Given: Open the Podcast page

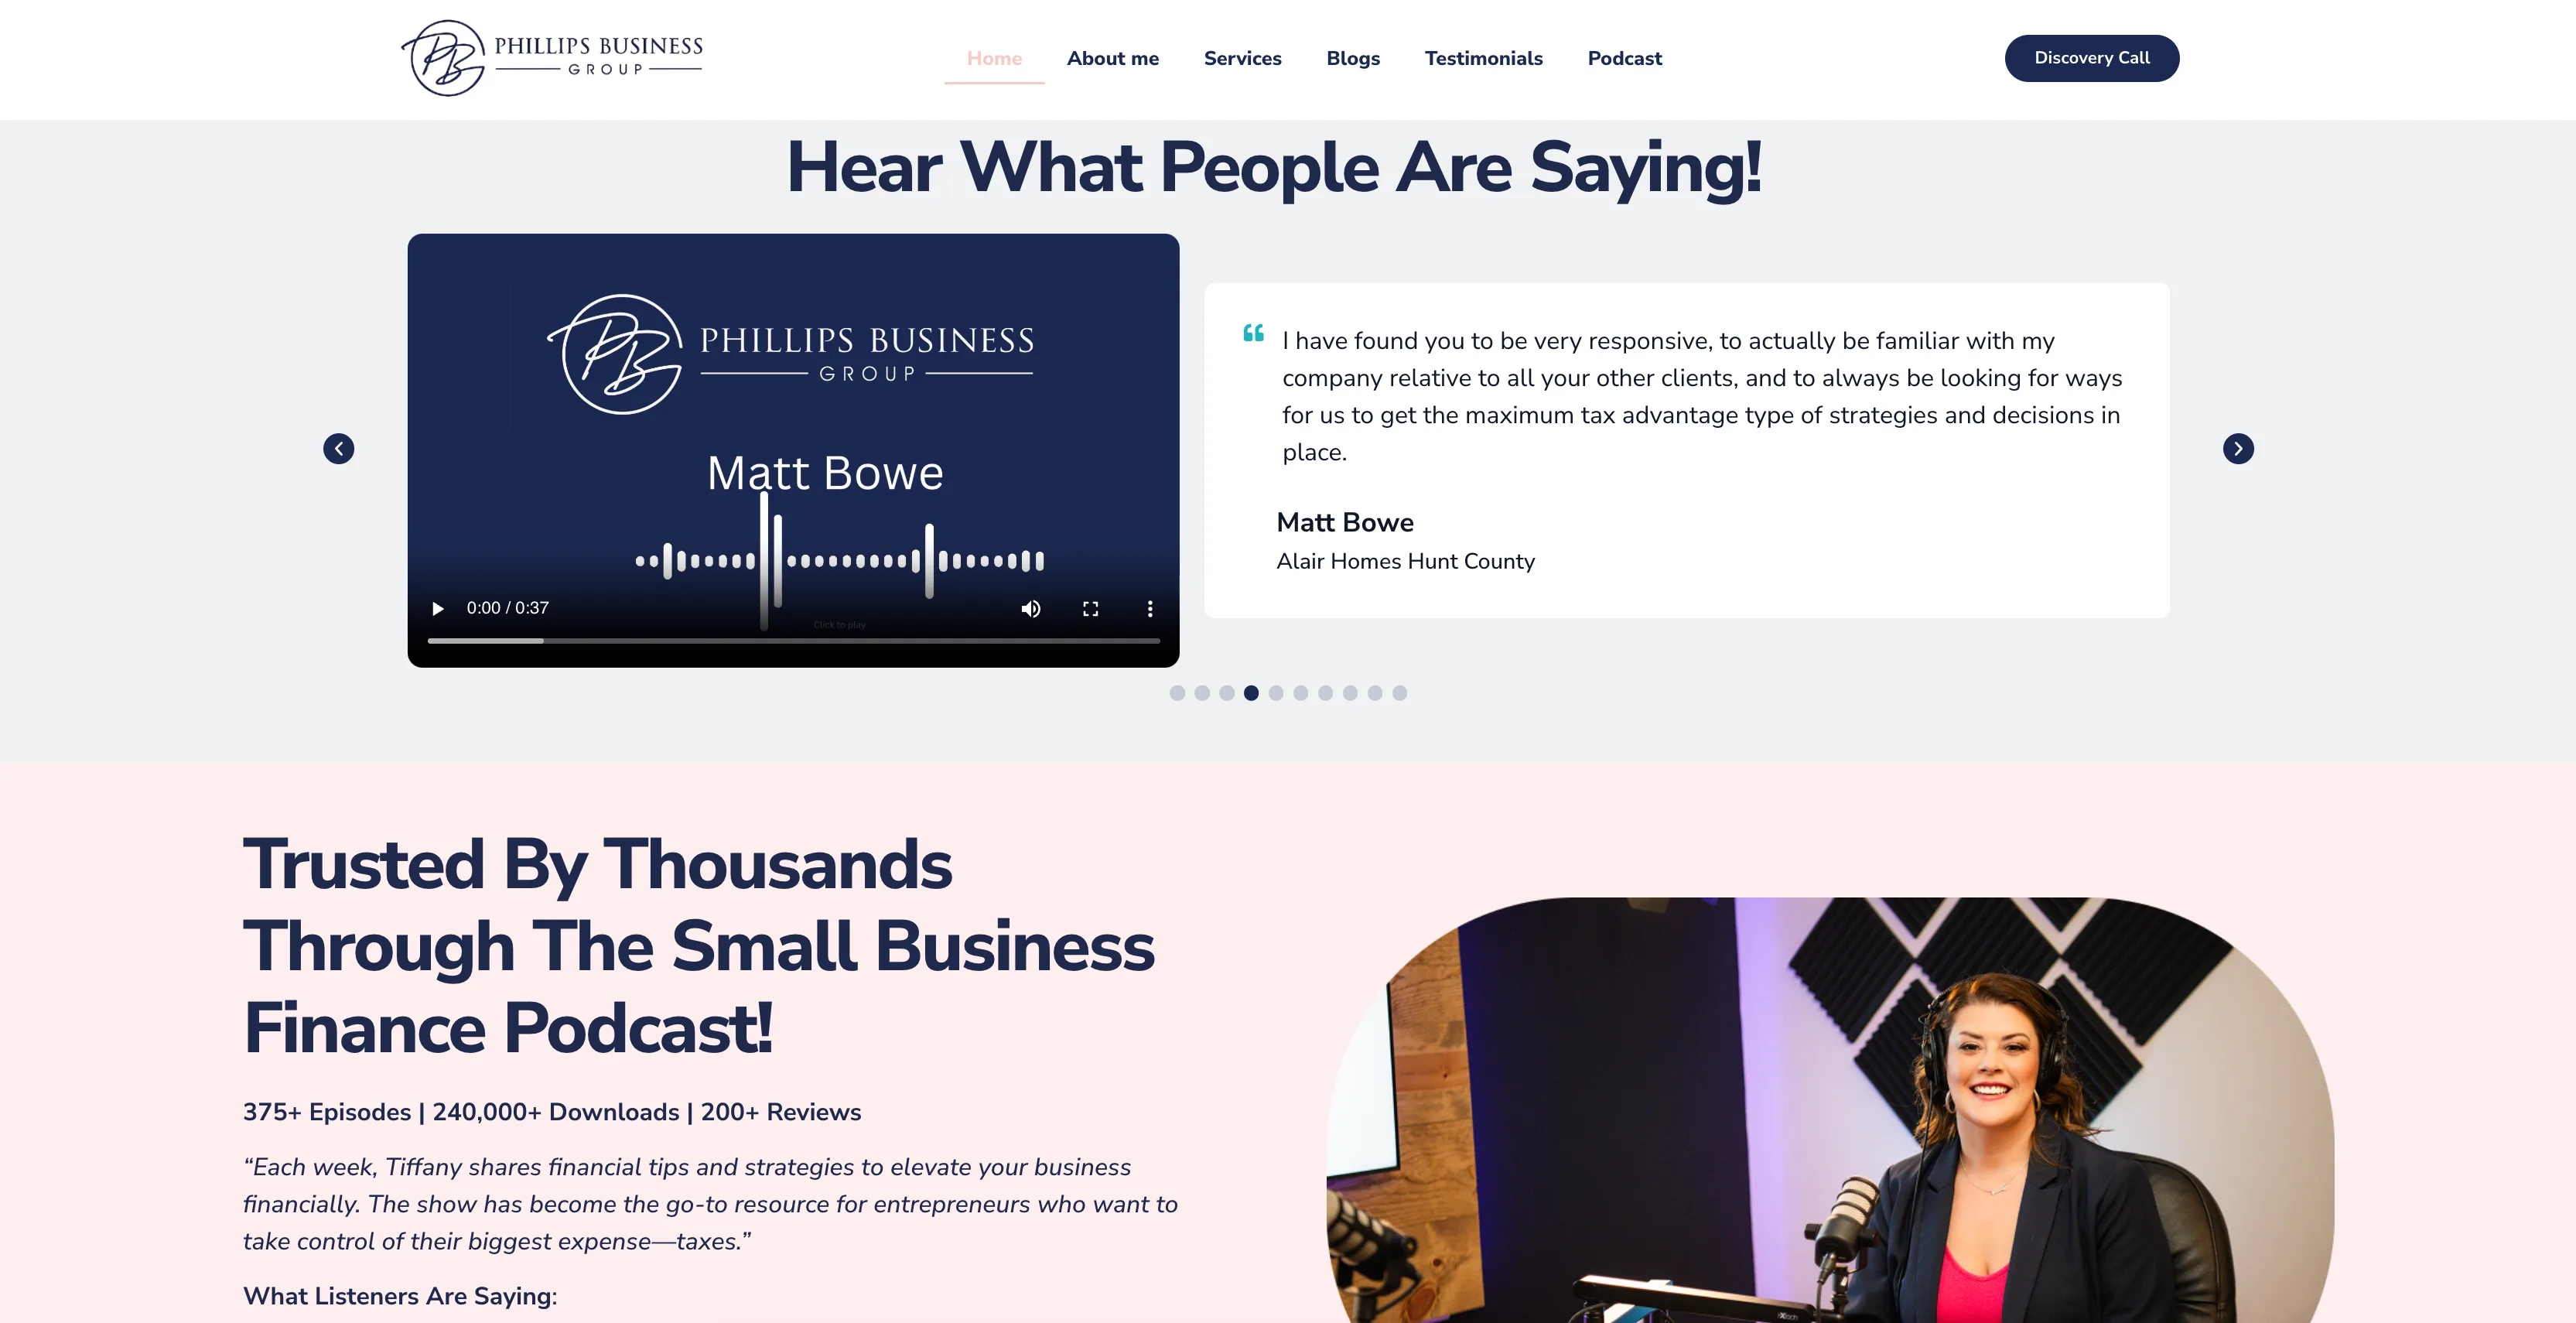Looking at the screenshot, I should (x=1625, y=58).
